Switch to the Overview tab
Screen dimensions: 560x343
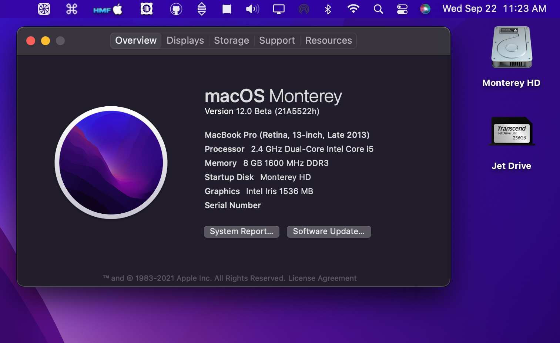coord(136,40)
